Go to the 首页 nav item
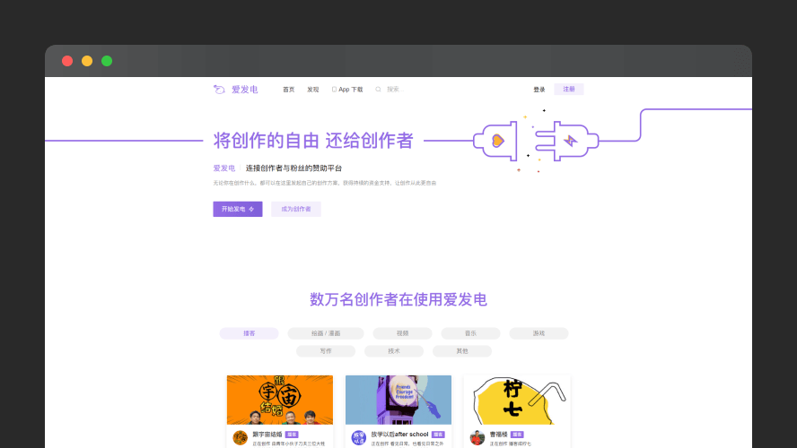 coord(288,90)
